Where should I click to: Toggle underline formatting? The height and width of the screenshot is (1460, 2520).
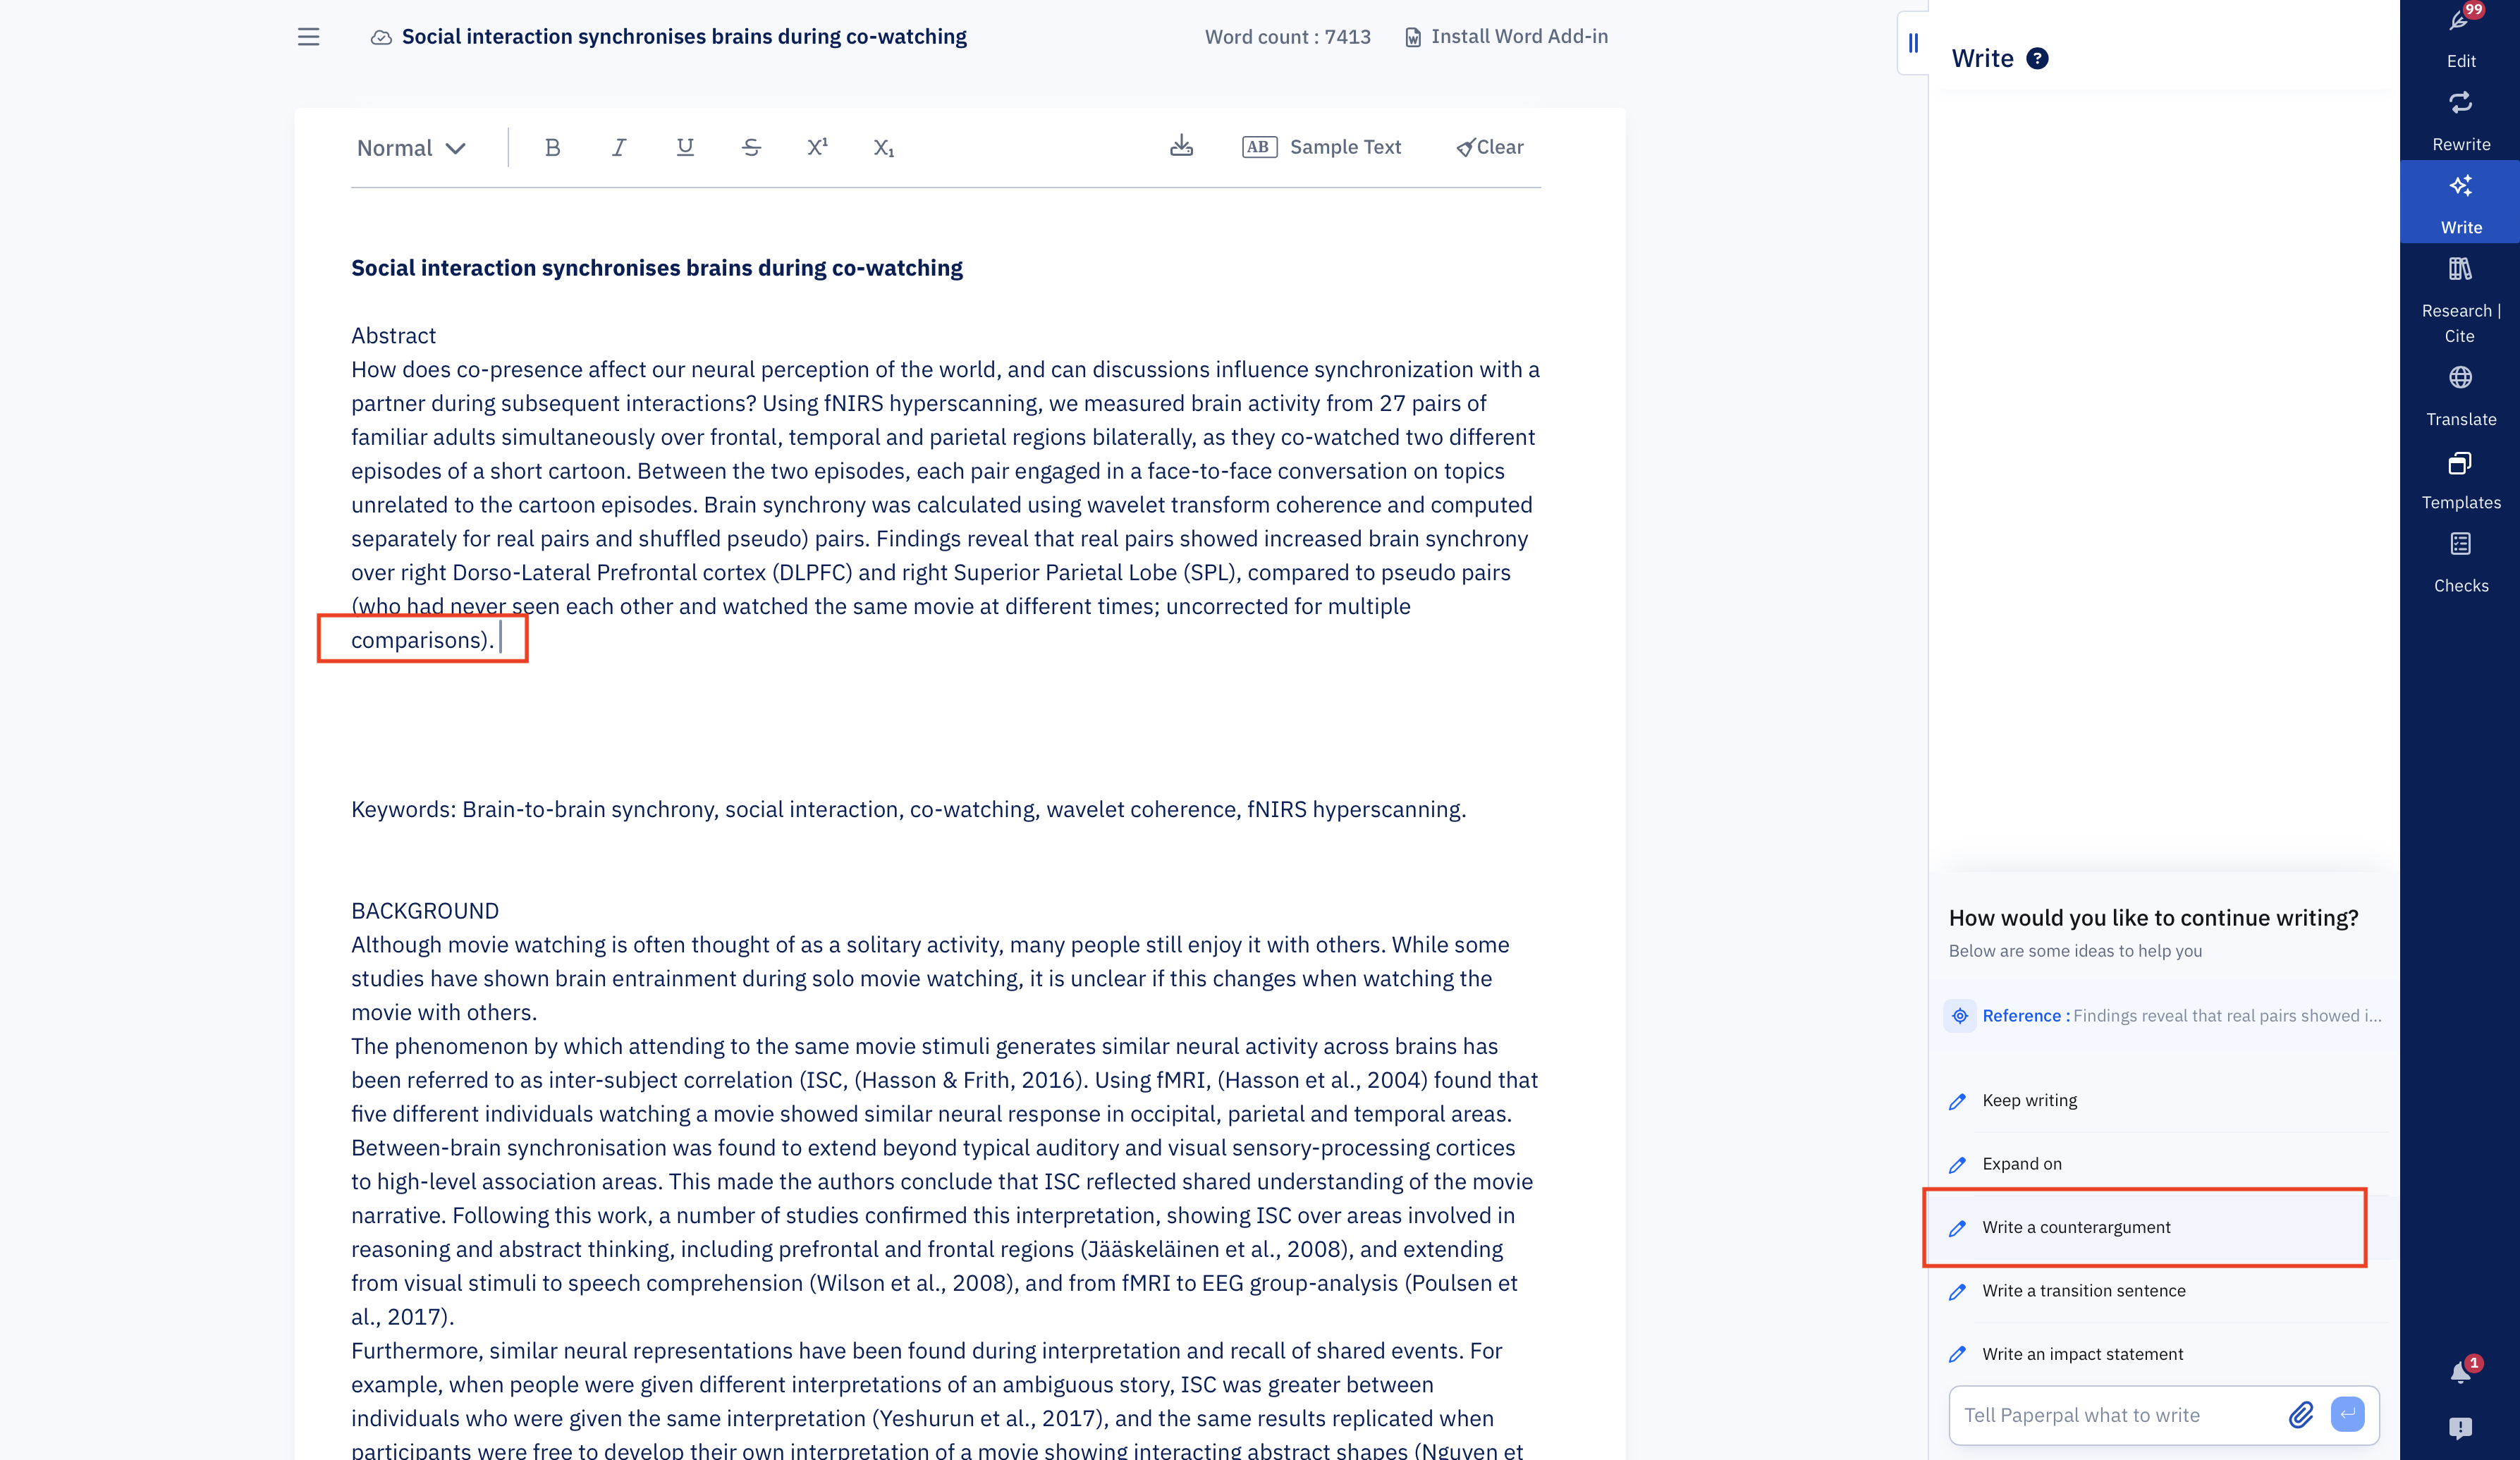pyautogui.click(x=685, y=147)
